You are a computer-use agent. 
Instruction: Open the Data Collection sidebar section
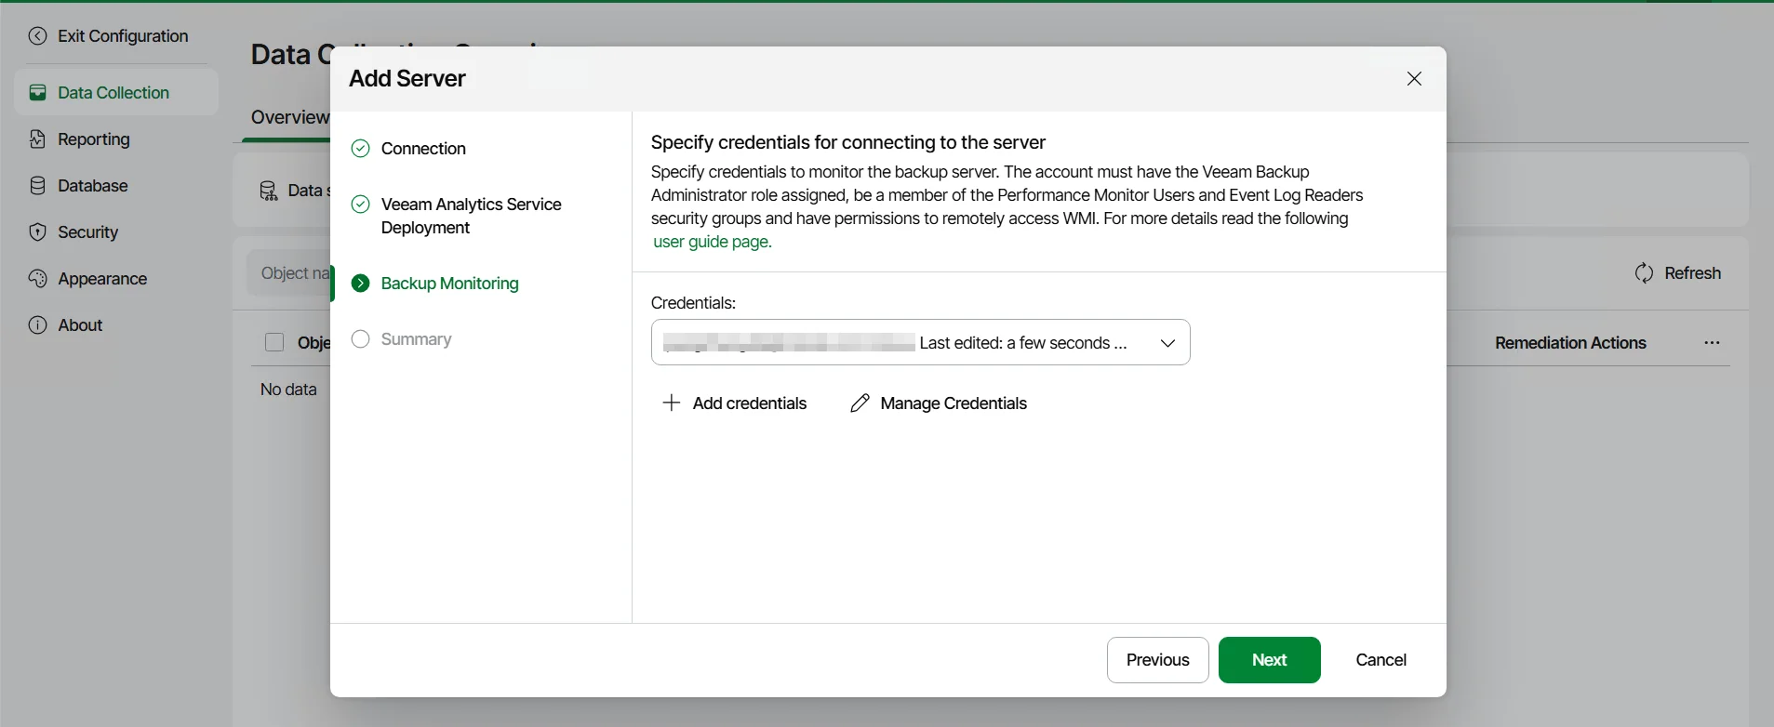click(x=113, y=93)
